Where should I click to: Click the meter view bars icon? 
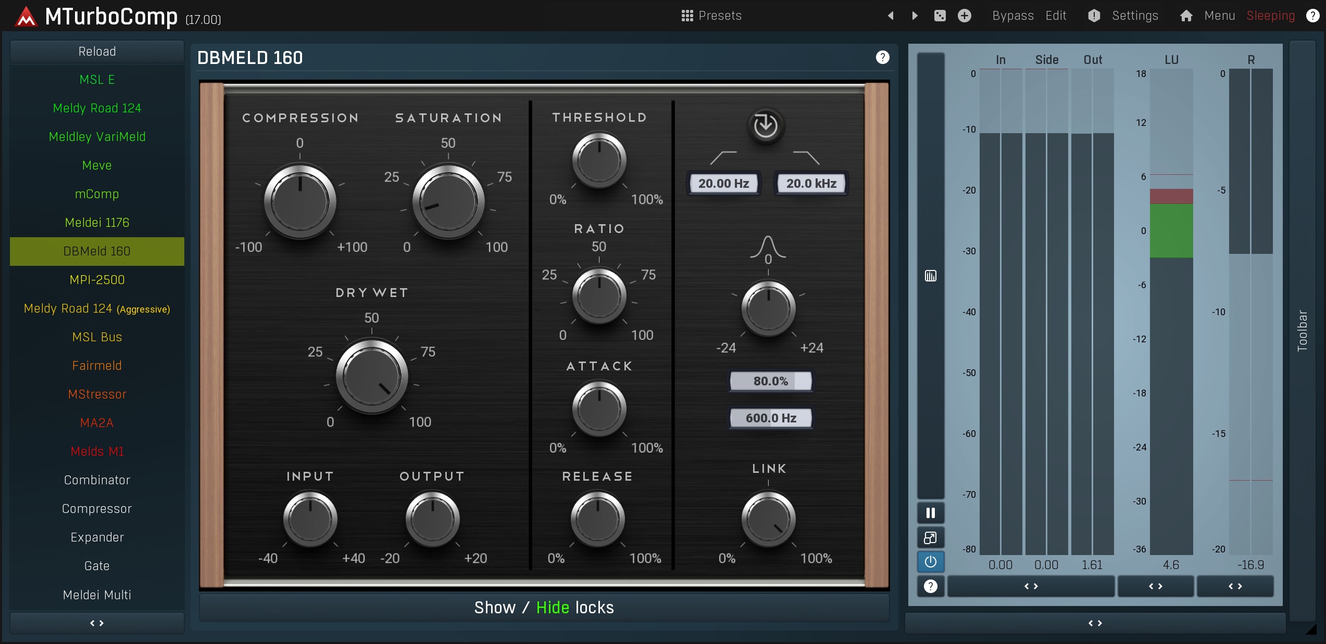931,276
